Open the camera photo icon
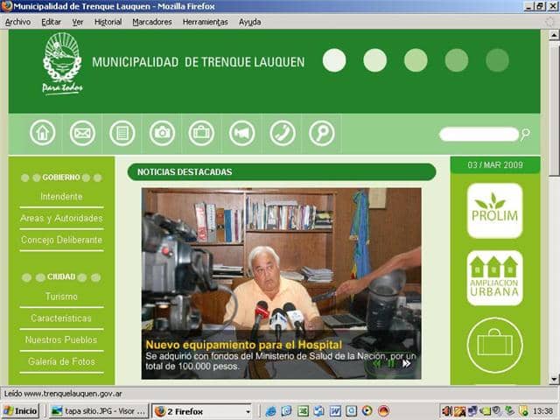 point(162,133)
